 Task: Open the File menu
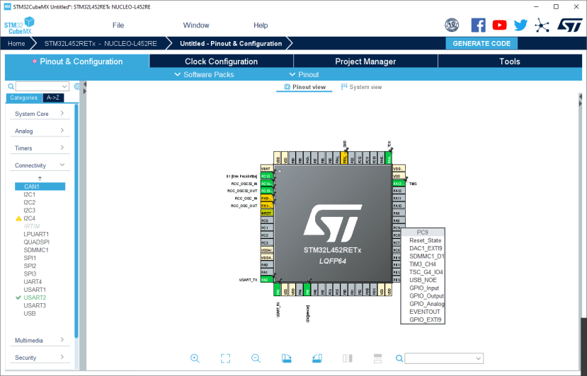118,25
